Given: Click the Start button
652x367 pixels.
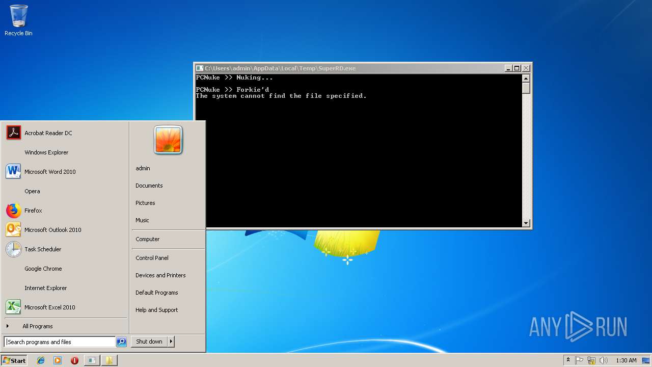Looking at the screenshot, I should pyautogui.click(x=14, y=360).
